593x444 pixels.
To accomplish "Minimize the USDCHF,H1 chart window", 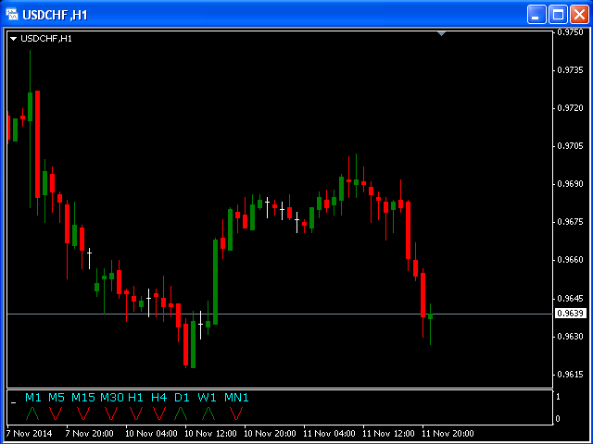I will pyautogui.click(x=537, y=14).
